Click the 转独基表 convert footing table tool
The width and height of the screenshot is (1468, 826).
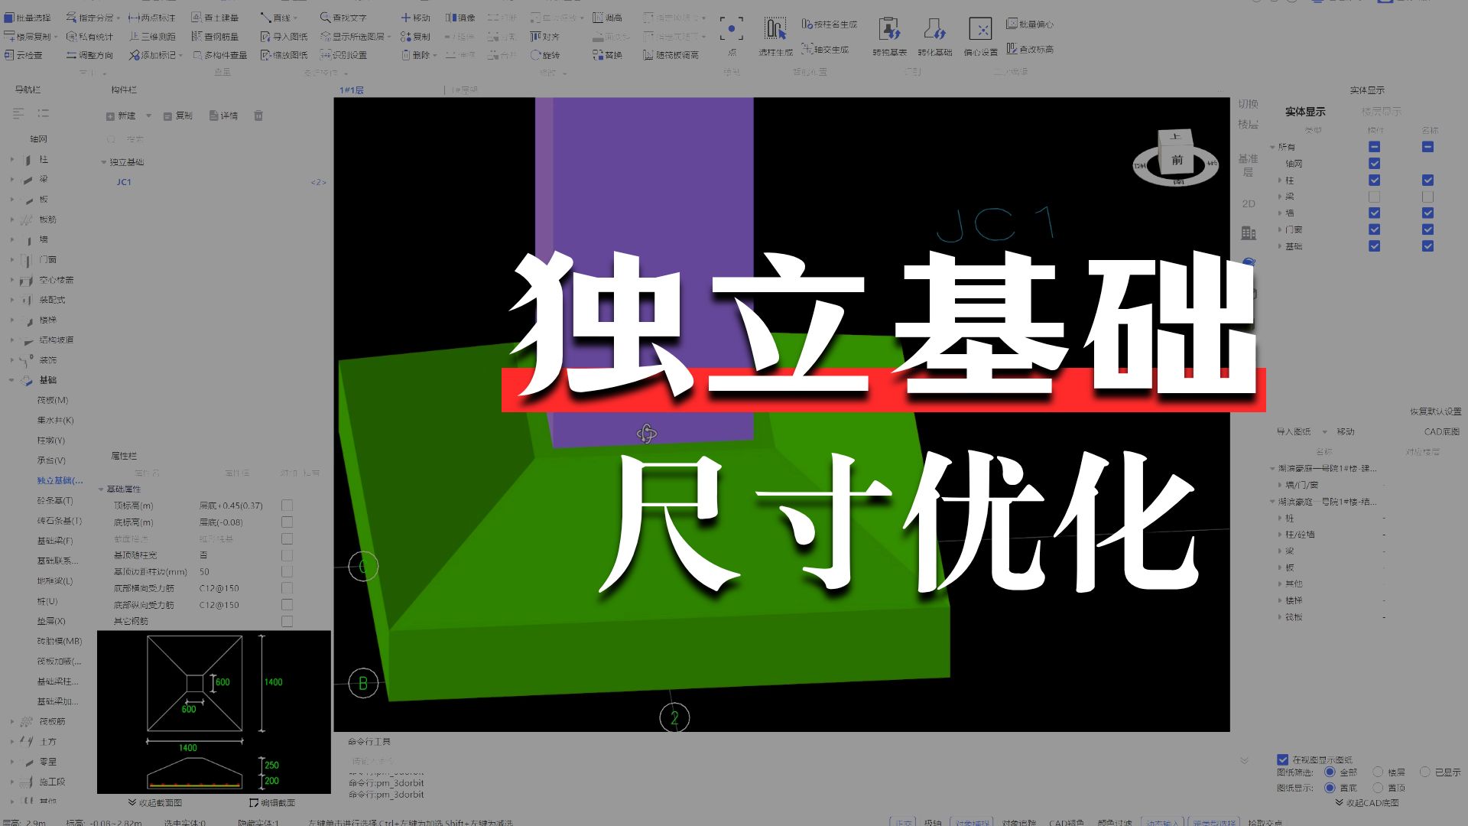[889, 37]
